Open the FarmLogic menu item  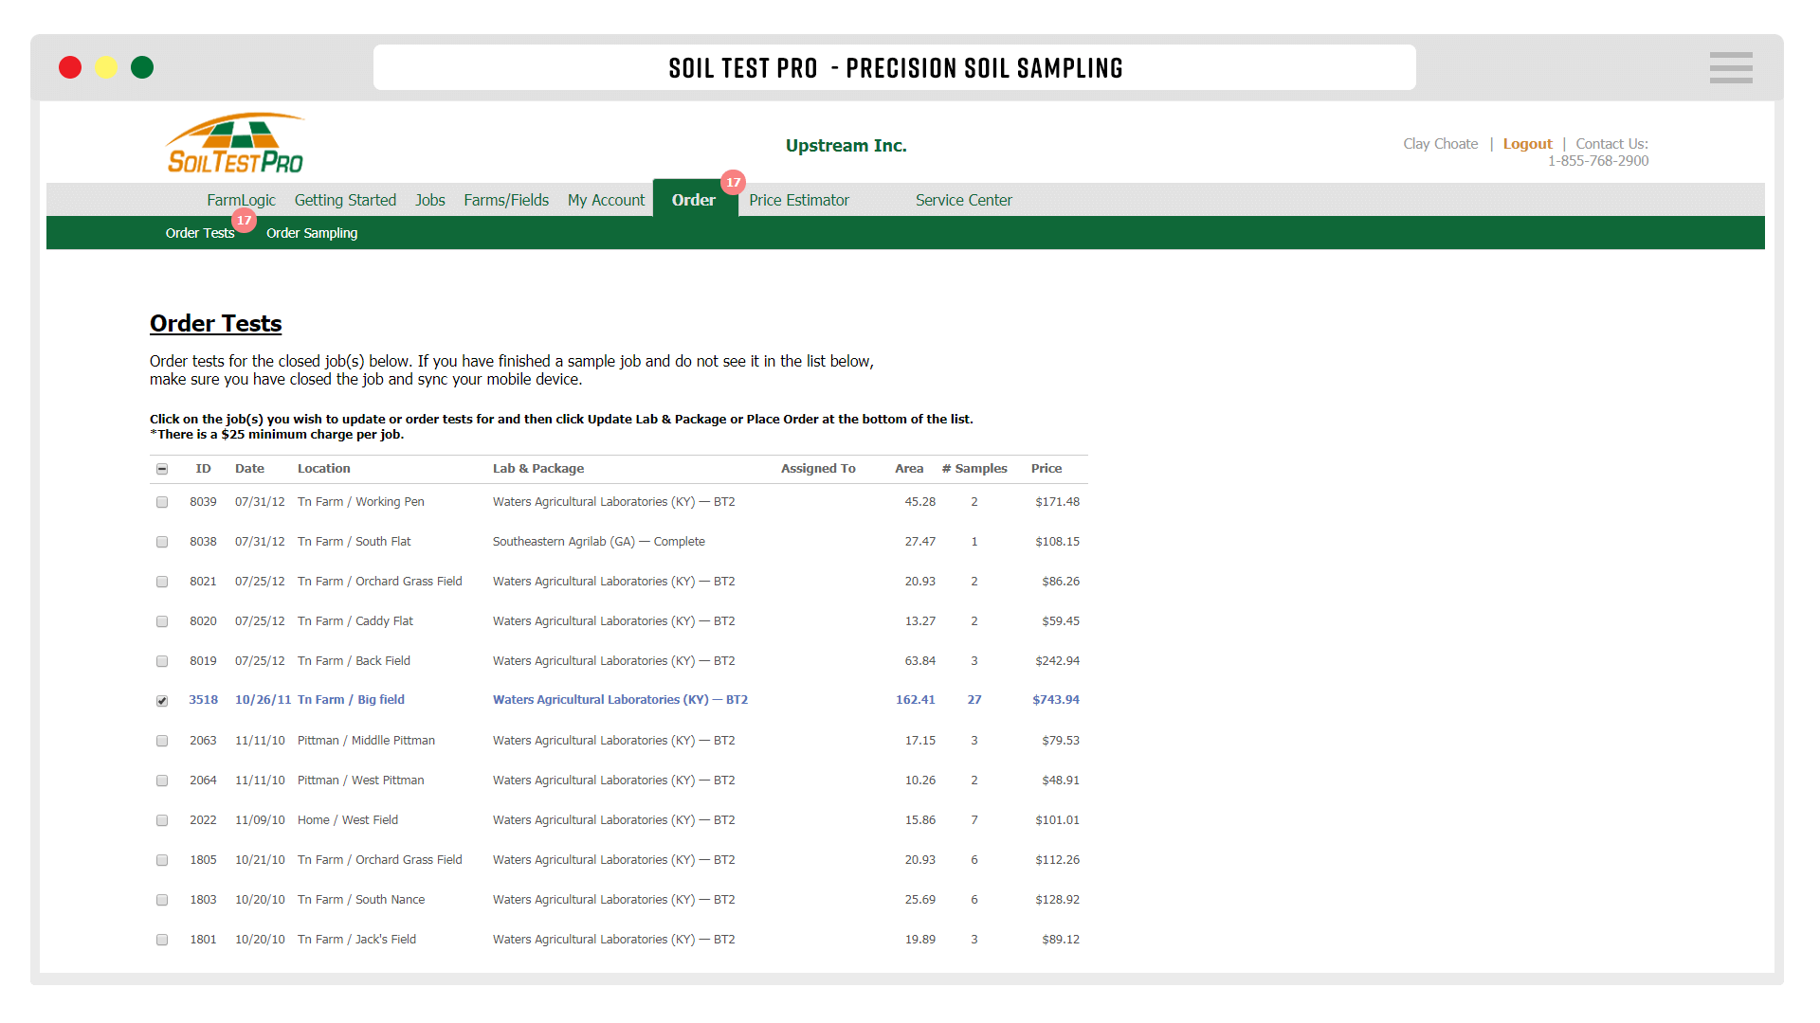pyautogui.click(x=241, y=200)
